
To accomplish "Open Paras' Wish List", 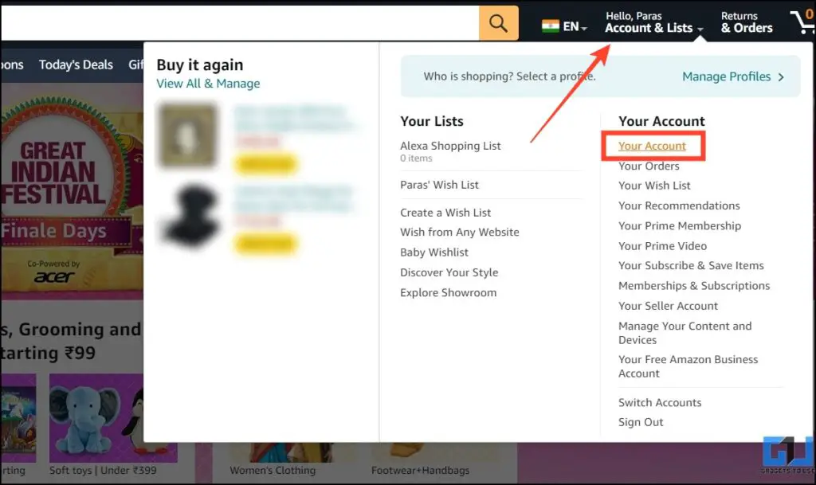I will coord(439,184).
